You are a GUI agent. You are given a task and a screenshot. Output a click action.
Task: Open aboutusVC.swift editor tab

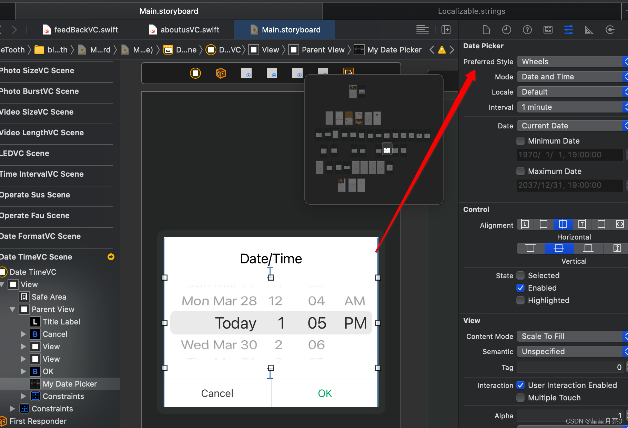coord(184,30)
